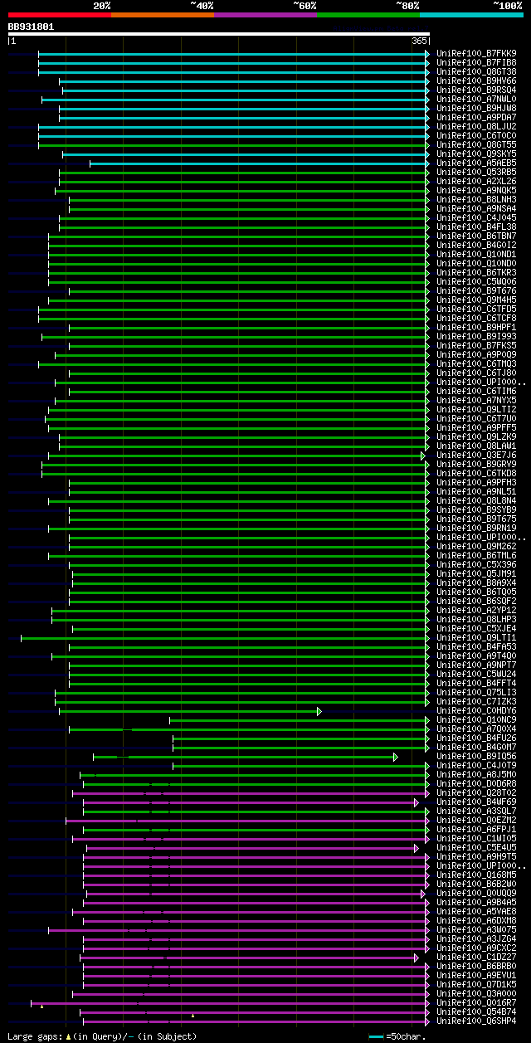Open subject UniRef100_Q8LAW1
Image resolution: width=531 pixels, height=1043 pixels.
[x=476, y=446]
